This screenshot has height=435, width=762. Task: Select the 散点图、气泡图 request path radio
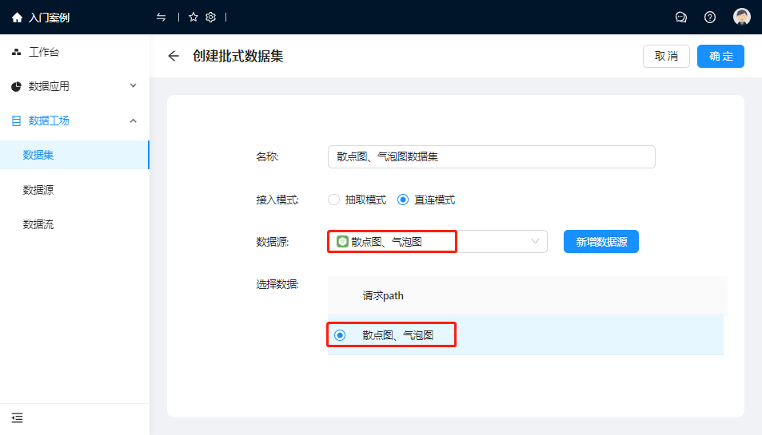point(340,335)
